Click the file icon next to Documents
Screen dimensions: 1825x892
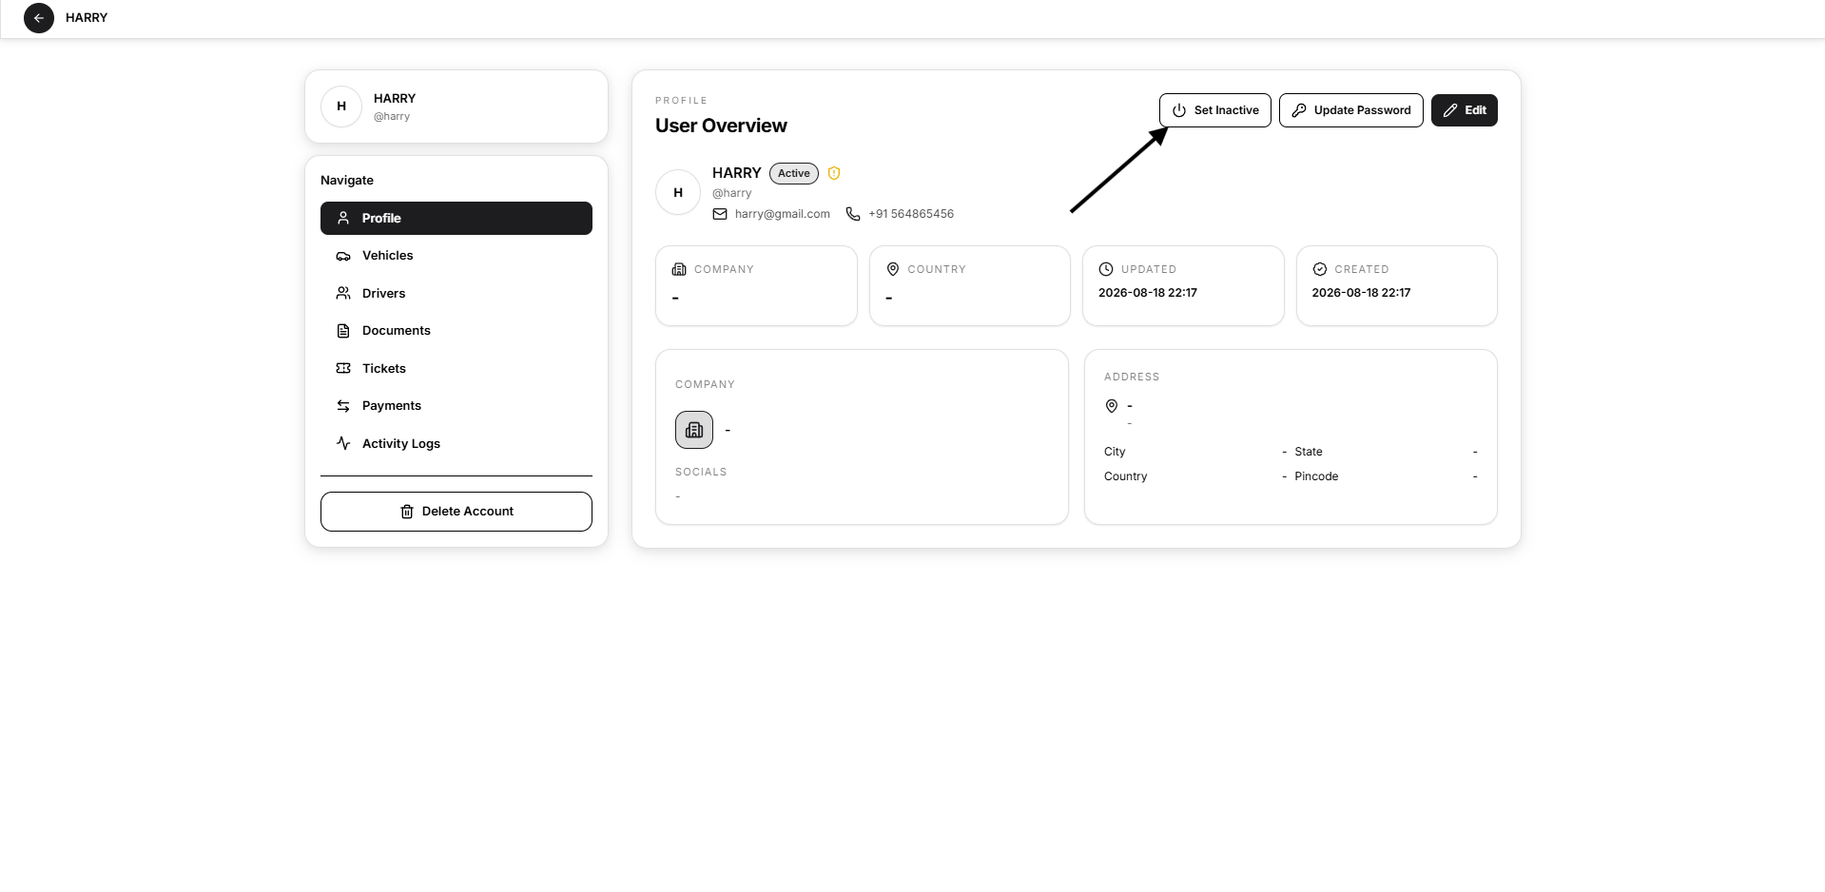tap(343, 331)
